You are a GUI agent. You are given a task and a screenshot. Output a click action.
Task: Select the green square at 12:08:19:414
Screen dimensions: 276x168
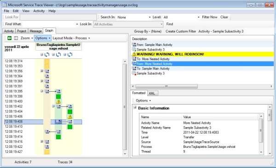pos(58,137)
